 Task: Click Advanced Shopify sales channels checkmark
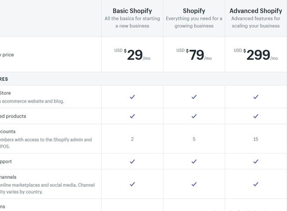click(x=256, y=184)
